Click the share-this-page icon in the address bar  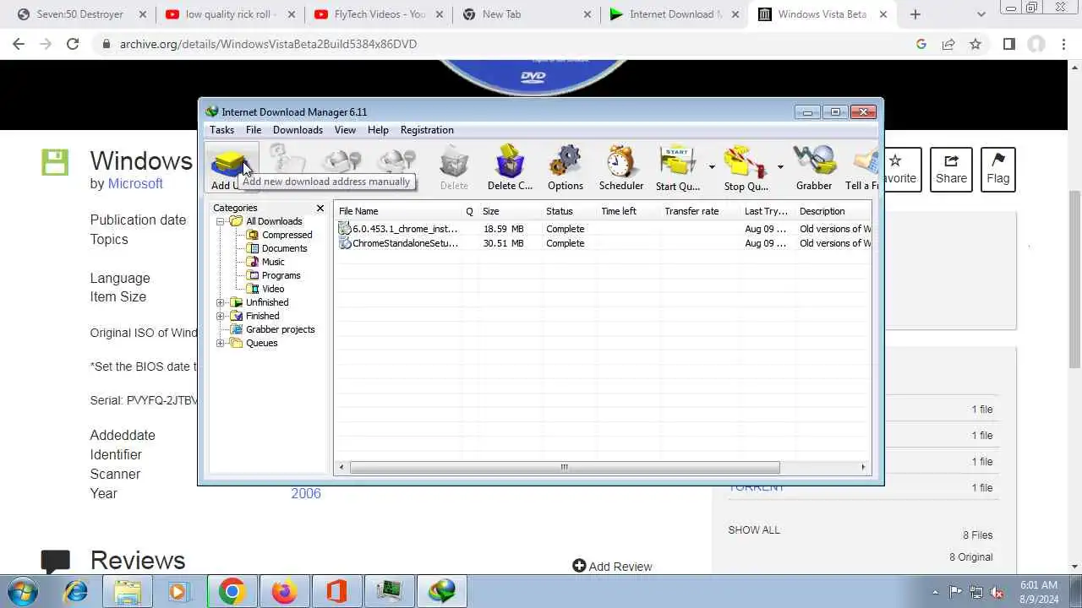[948, 44]
